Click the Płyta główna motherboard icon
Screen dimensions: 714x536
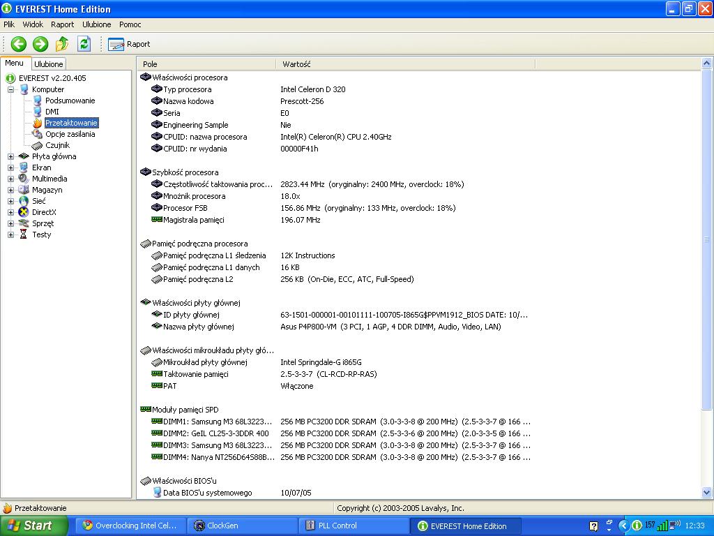[x=24, y=156]
